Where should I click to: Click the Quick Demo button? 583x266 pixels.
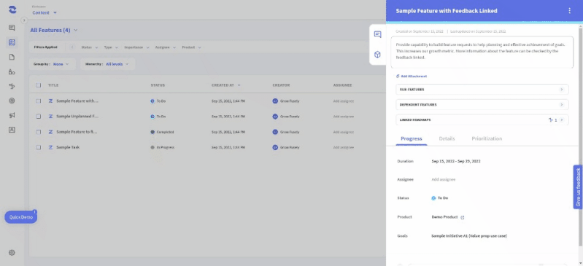(21, 217)
